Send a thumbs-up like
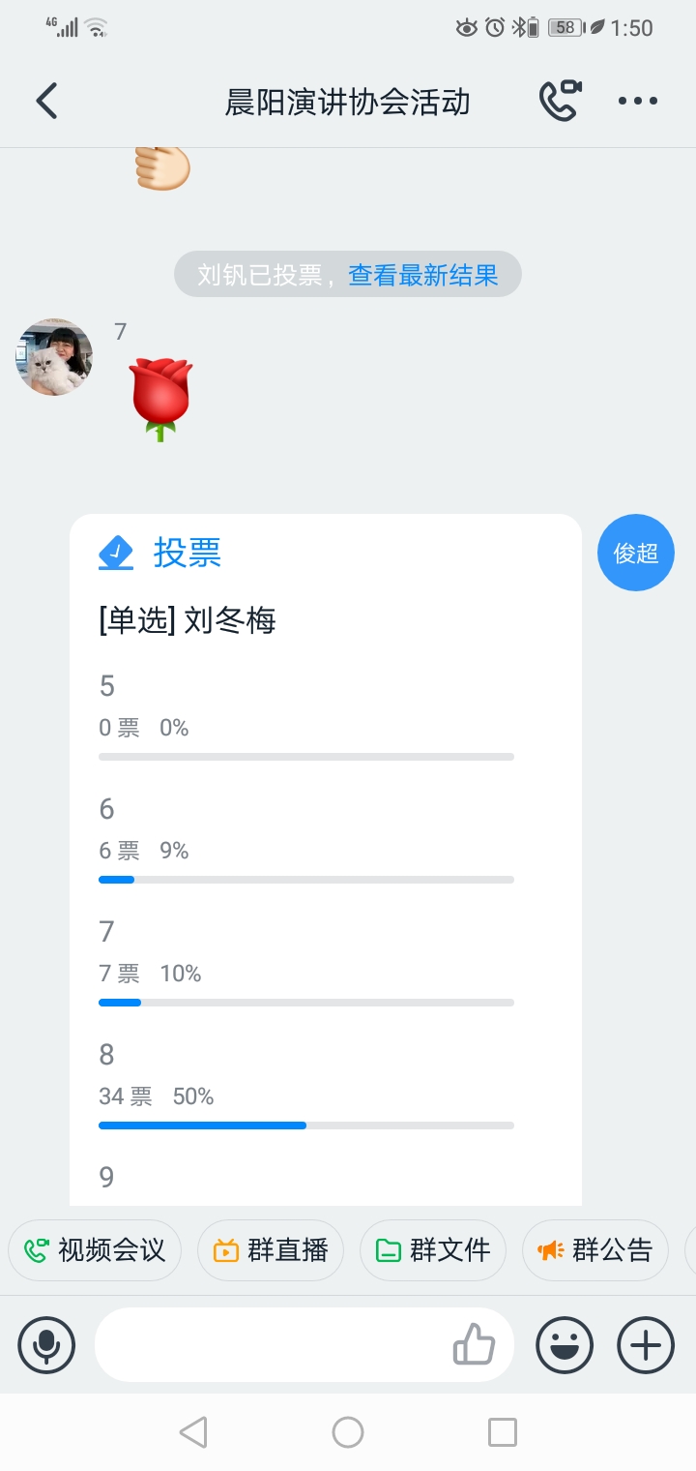Viewport: 696px width, 1471px height. point(475,1344)
